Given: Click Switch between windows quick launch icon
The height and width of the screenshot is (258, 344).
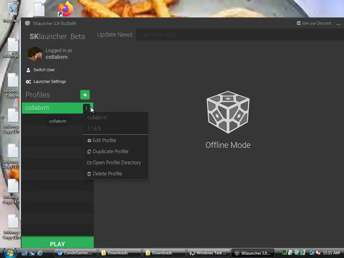Looking at the screenshot, I should point(32,253).
